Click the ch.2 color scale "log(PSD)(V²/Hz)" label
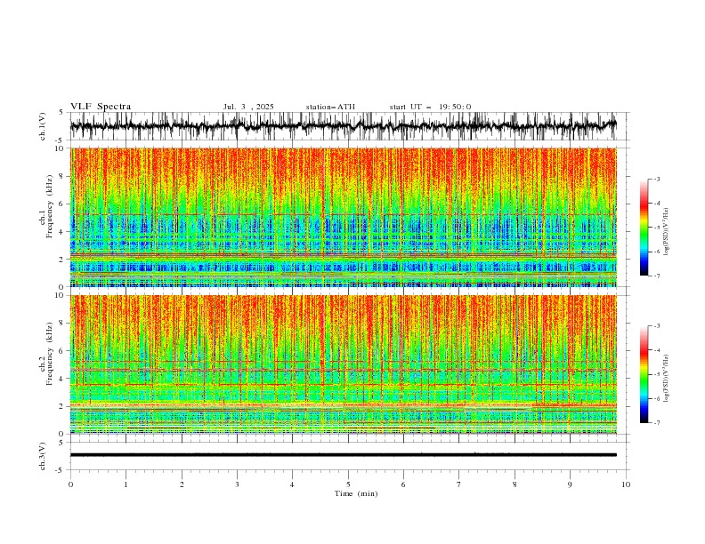Screen dimensions: 705x544 pos(666,378)
